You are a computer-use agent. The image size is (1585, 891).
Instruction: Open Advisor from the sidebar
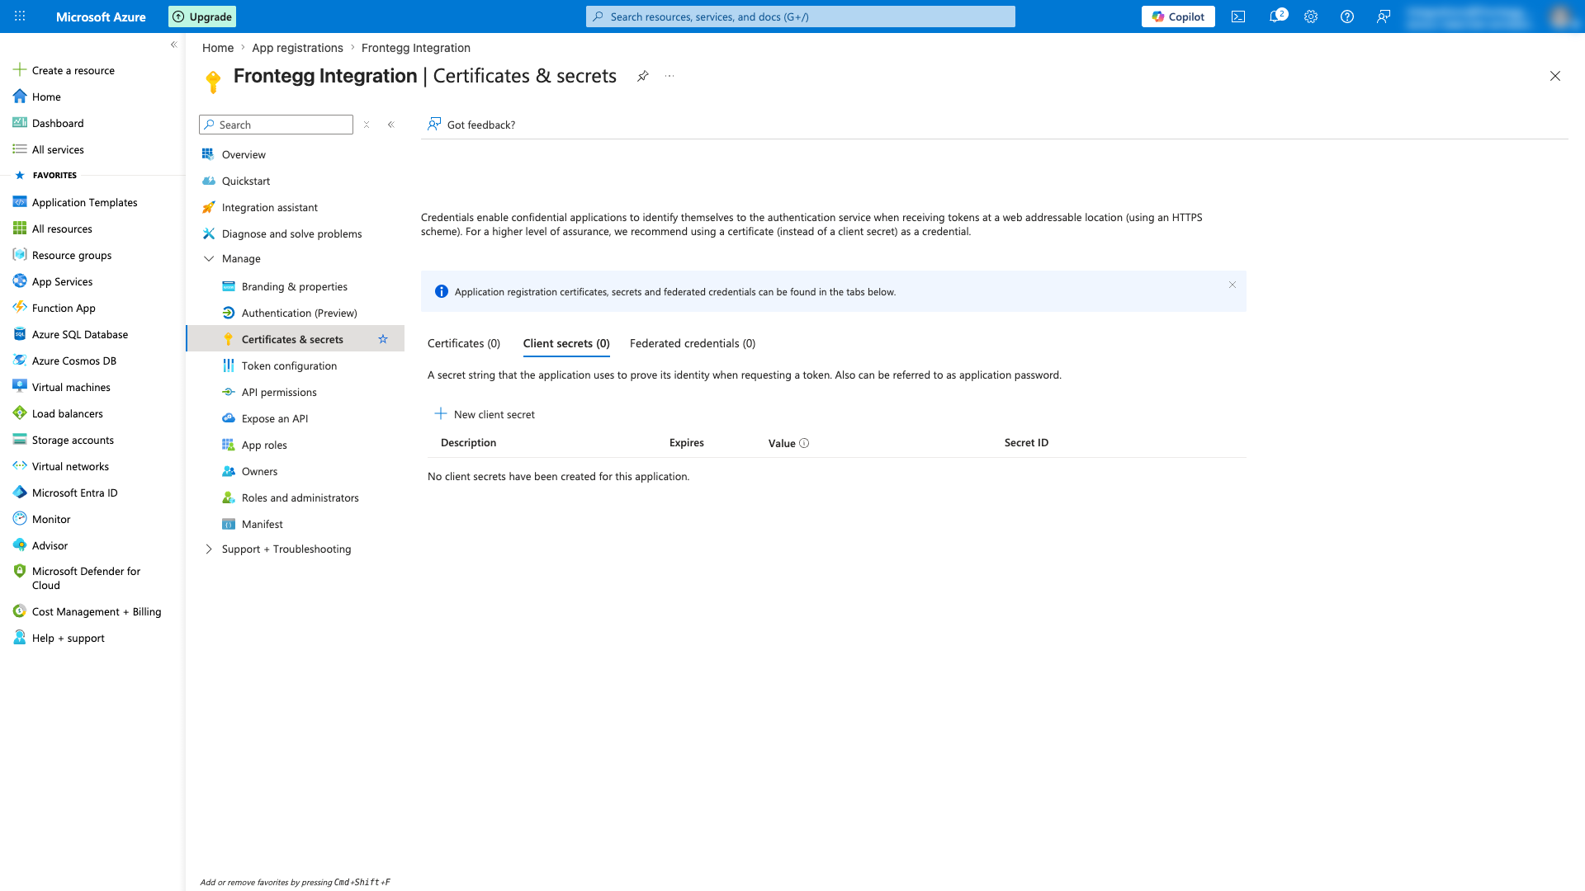pos(50,545)
